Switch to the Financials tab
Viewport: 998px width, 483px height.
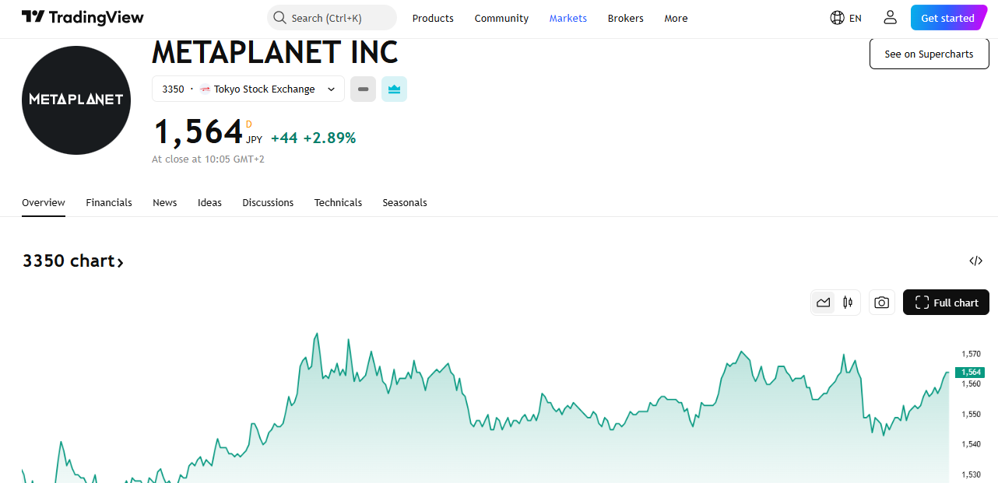[x=109, y=202]
